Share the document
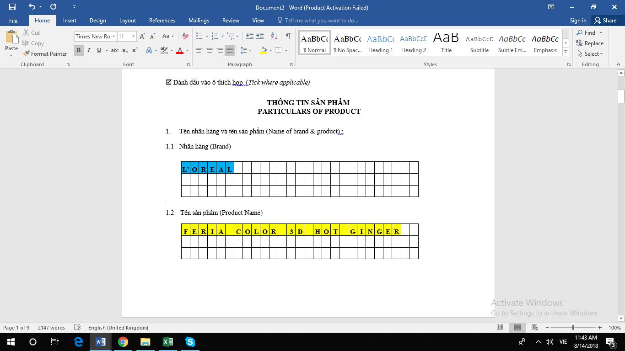Image resolution: width=625 pixels, height=351 pixels. 605,21
